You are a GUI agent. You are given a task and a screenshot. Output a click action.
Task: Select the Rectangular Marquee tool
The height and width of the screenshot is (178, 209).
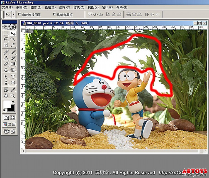pyautogui.click(x=6, y=34)
